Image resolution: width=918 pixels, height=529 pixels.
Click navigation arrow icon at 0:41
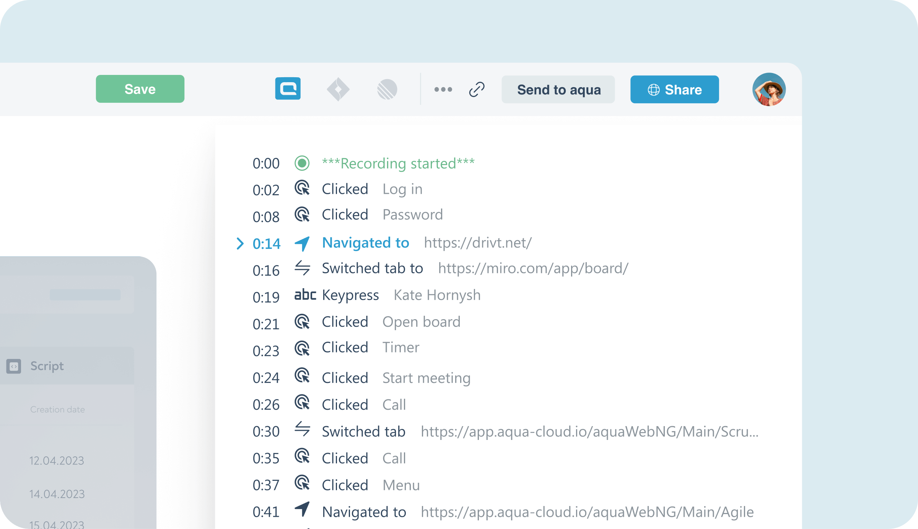(302, 510)
